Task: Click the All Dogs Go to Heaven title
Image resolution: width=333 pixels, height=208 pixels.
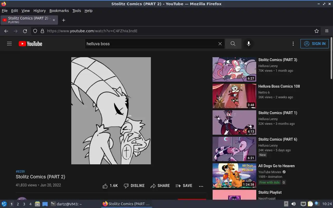Action: [276, 166]
